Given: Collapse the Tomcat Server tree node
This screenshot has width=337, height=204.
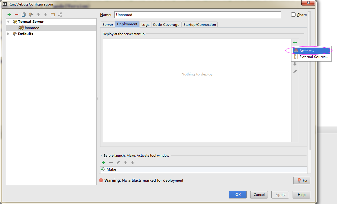Looking at the screenshot, I should point(8,21).
